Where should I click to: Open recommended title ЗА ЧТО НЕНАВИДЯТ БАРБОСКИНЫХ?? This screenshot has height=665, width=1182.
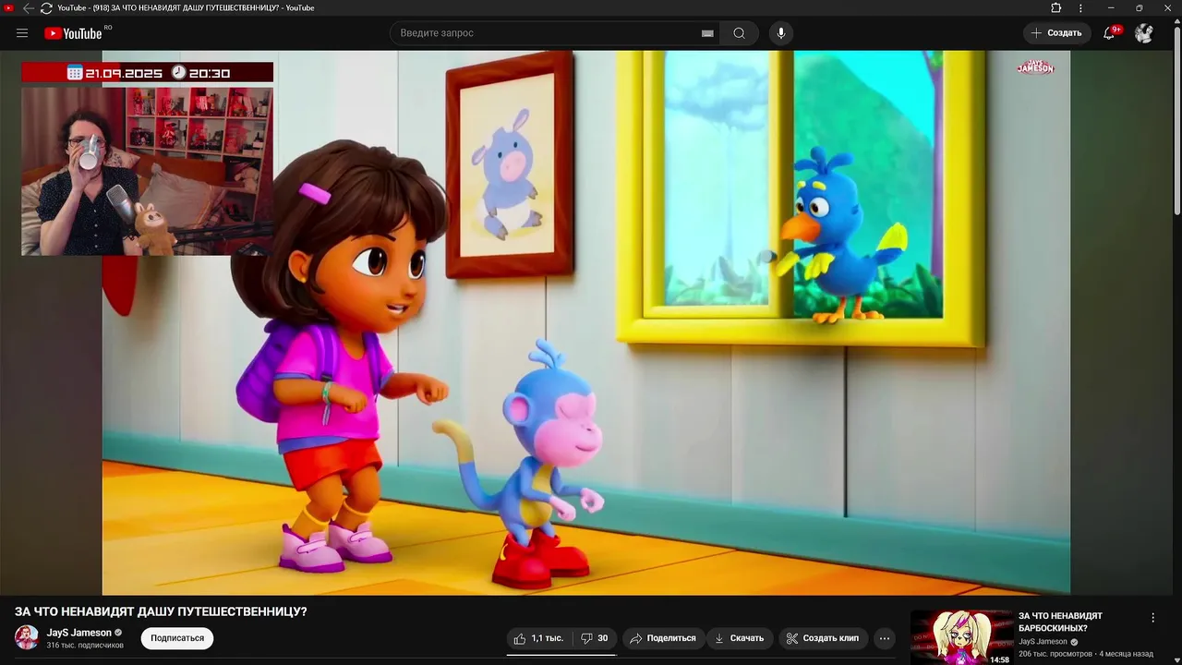tap(1060, 622)
